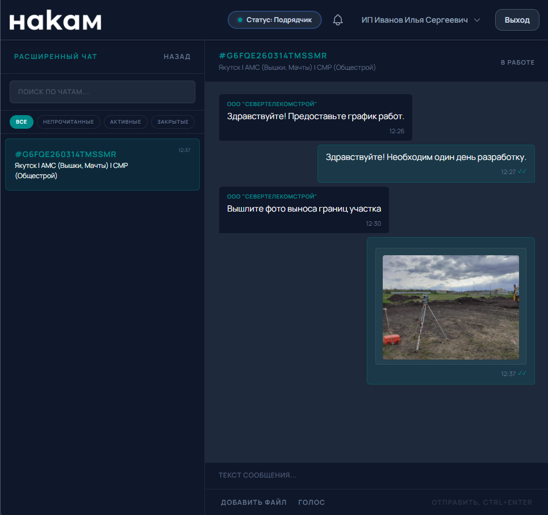
Task: Select the АКТИВНЫЕ filter tab
Action: tap(126, 122)
